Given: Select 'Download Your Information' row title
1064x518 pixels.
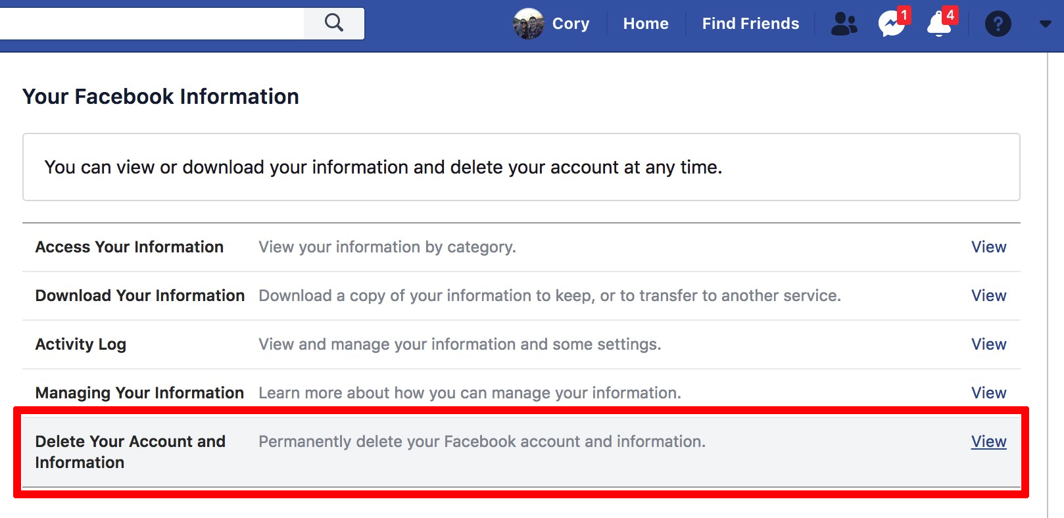Looking at the screenshot, I should (x=140, y=296).
